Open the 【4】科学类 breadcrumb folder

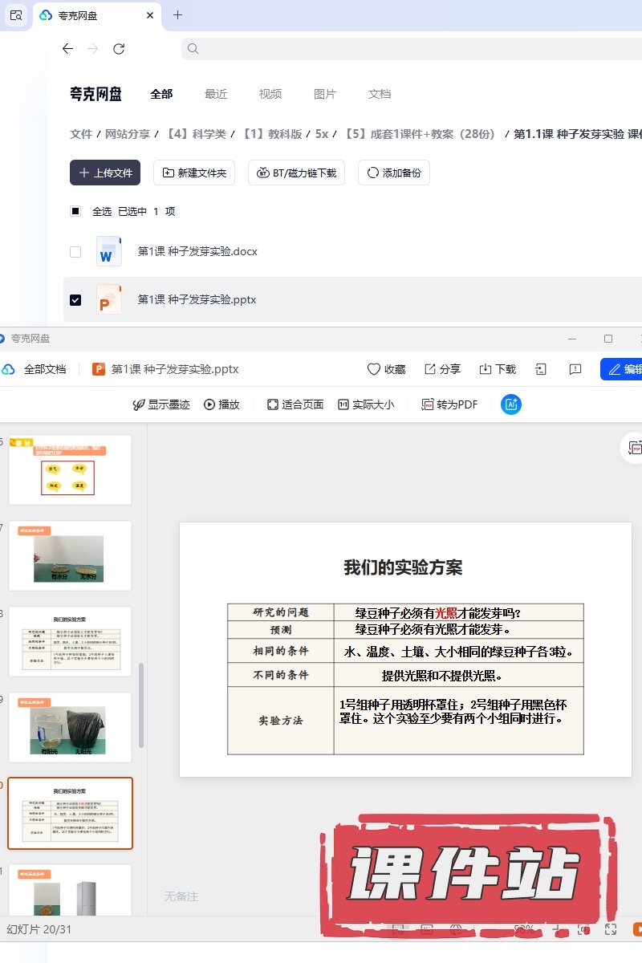pyautogui.click(x=195, y=134)
